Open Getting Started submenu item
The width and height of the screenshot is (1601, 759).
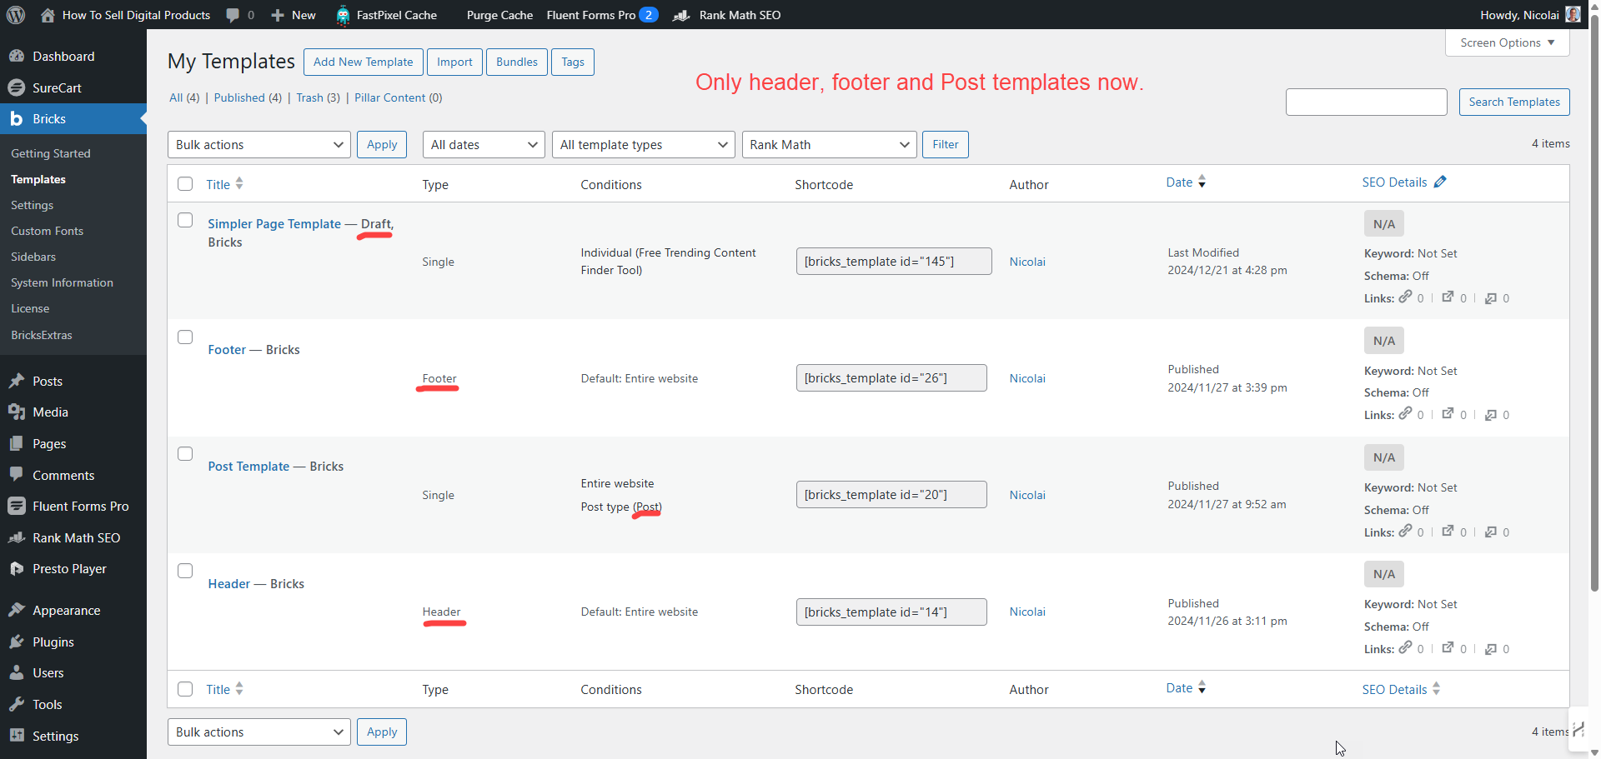tap(51, 153)
